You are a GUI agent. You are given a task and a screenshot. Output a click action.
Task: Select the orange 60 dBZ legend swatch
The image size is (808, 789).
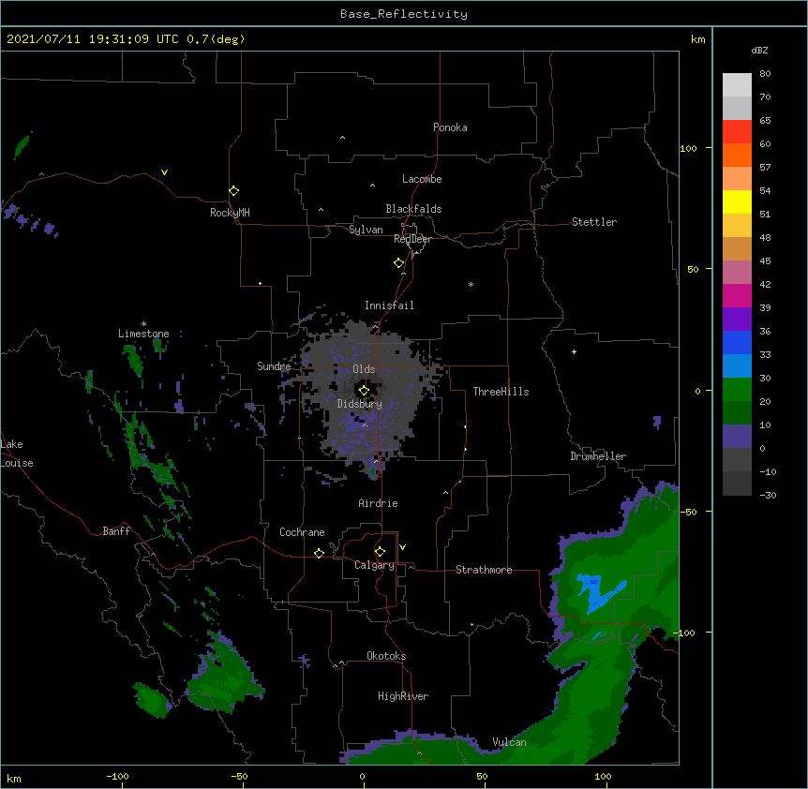coord(737,155)
